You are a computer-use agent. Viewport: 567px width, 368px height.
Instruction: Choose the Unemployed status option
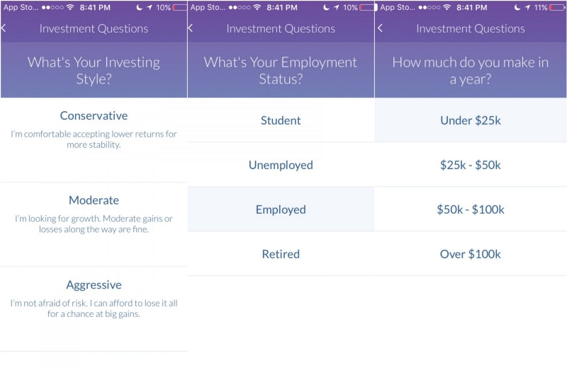[281, 165]
